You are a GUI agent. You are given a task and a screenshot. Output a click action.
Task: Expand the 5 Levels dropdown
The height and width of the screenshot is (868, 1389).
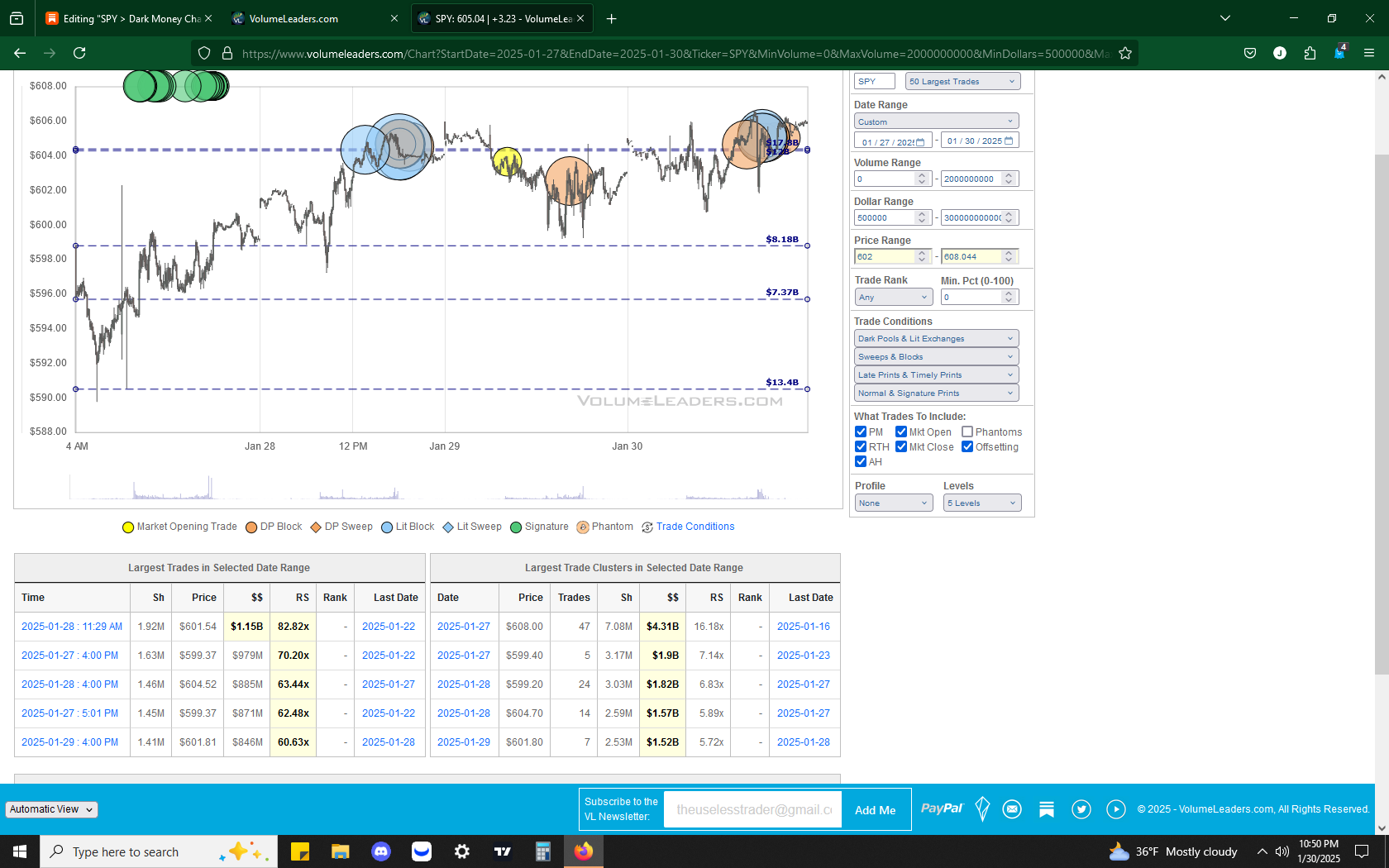(x=982, y=503)
